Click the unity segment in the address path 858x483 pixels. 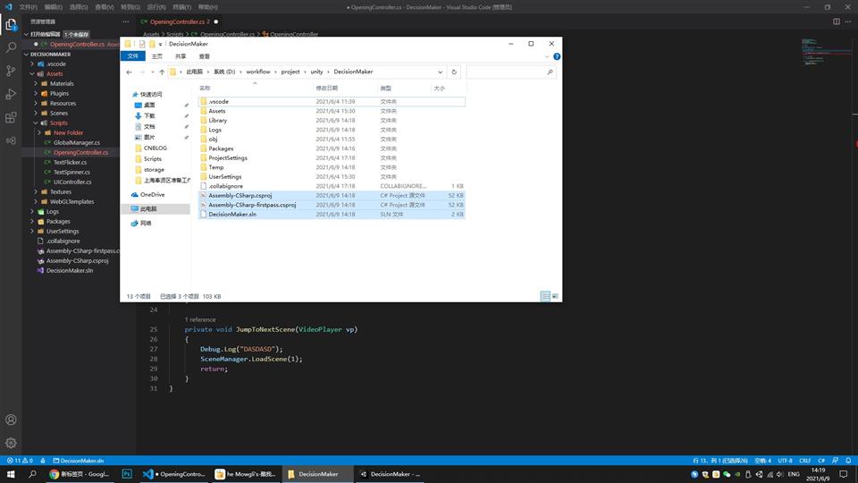316,72
